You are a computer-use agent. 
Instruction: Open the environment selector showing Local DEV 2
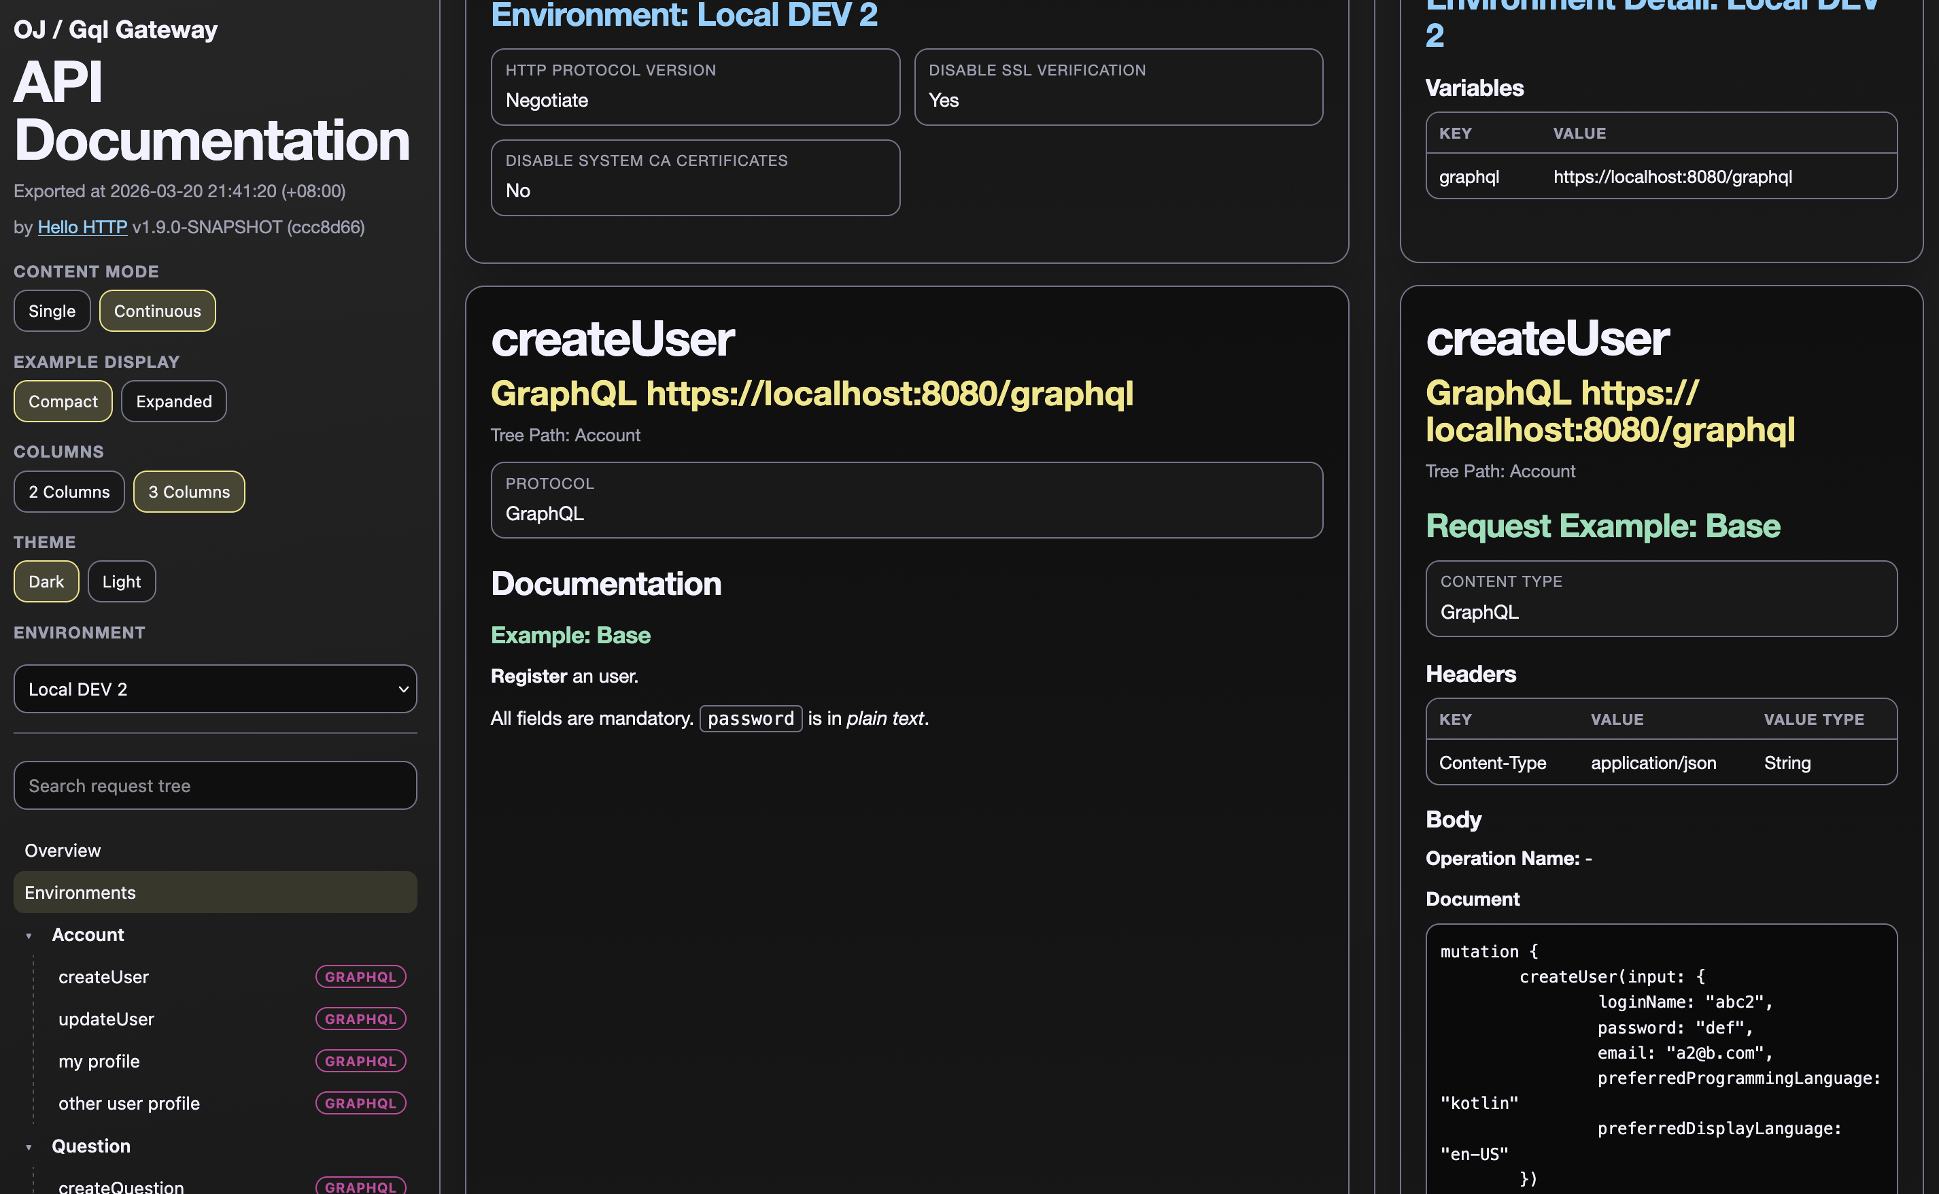[215, 689]
